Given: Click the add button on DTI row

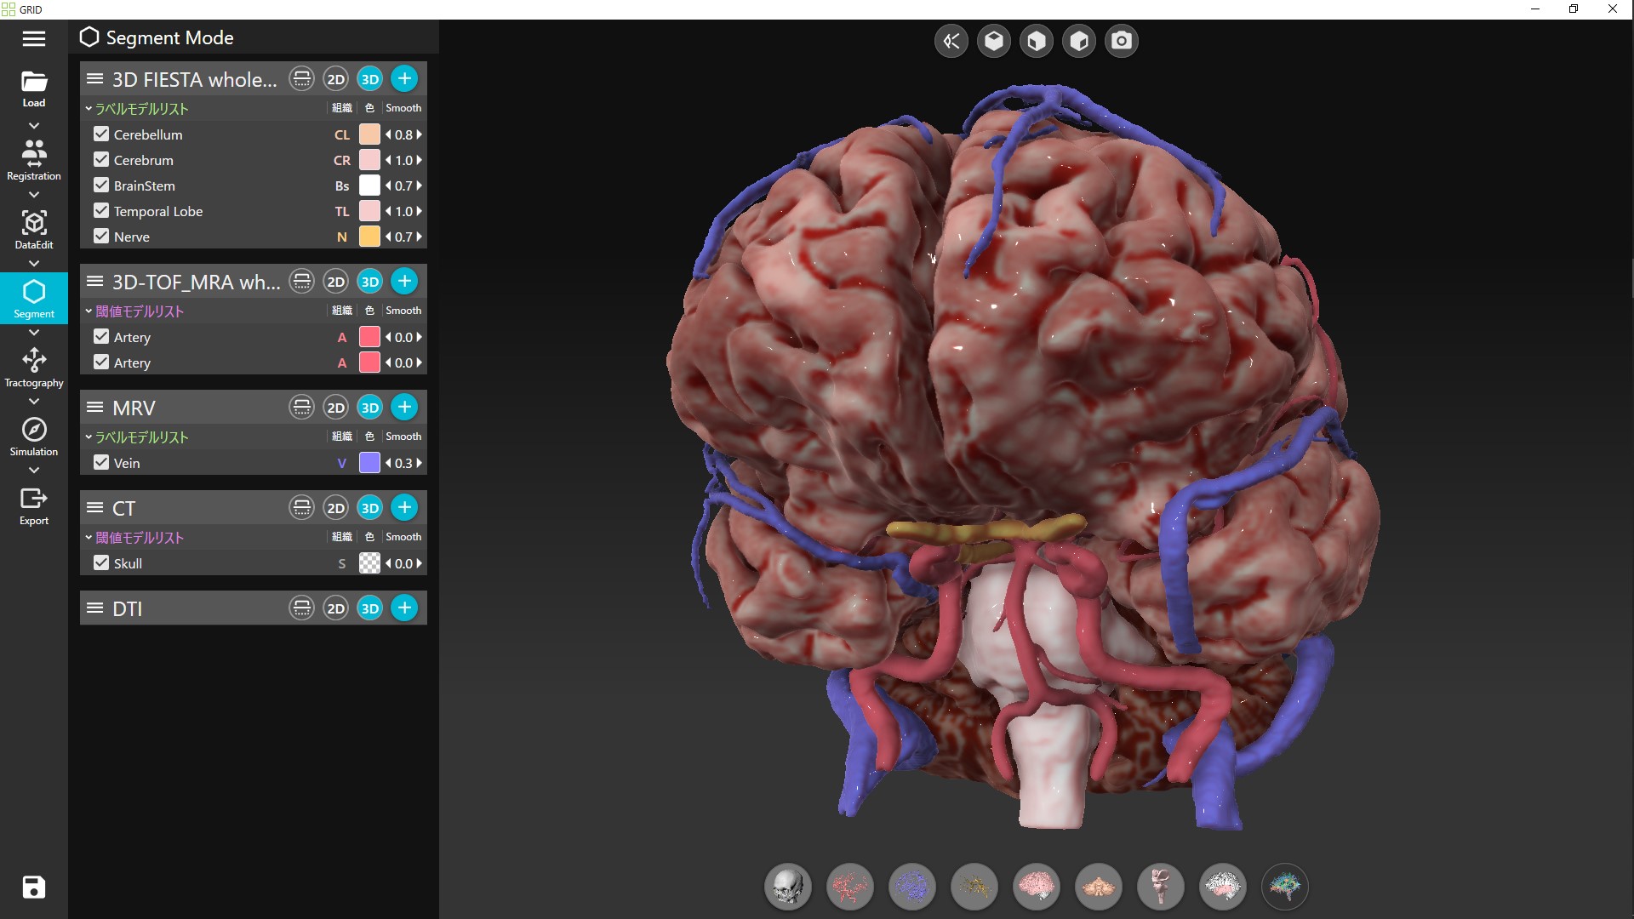Looking at the screenshot, I should [x=404, y=608].
